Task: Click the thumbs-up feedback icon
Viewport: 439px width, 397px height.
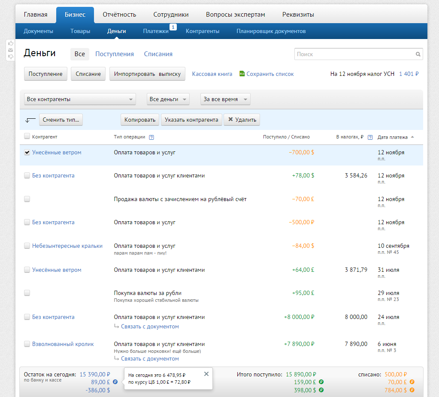Action: tap(11, 43)
